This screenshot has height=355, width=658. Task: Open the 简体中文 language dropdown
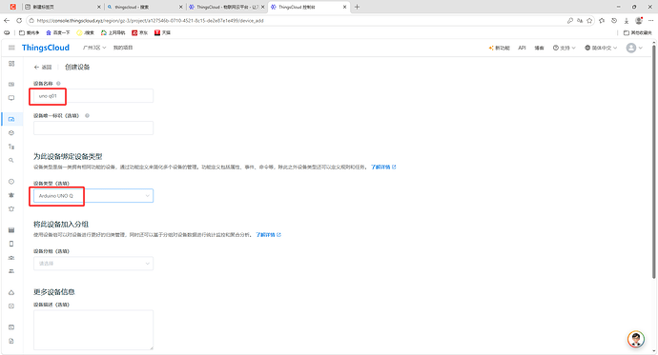pos(601,48)
